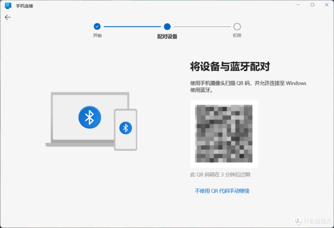
Task: Select the Bluetooth icon on the laptop illustration
Action: 90,117
